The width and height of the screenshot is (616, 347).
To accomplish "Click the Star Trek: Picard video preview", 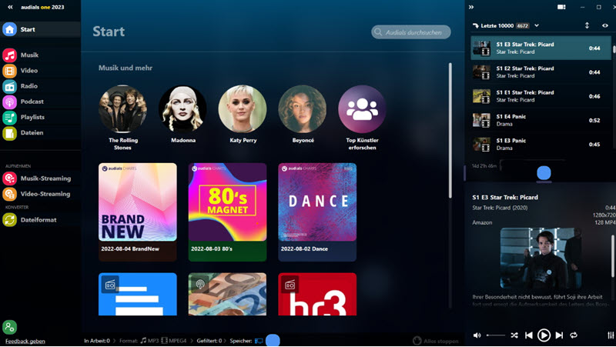I will coord(541,259).
